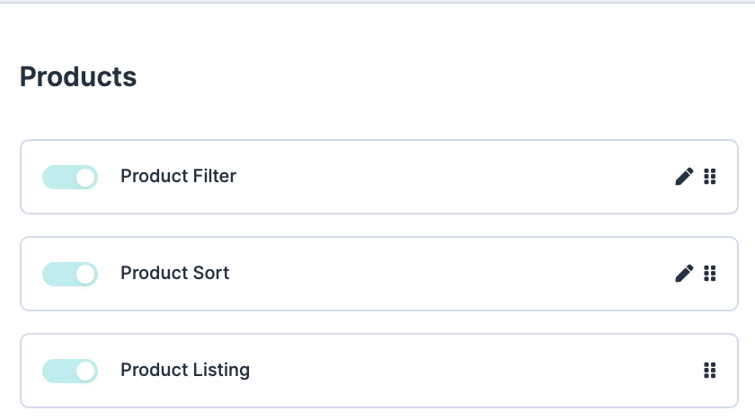
Task: Click the Product Listing switch knob
Action: coord(85,370)
